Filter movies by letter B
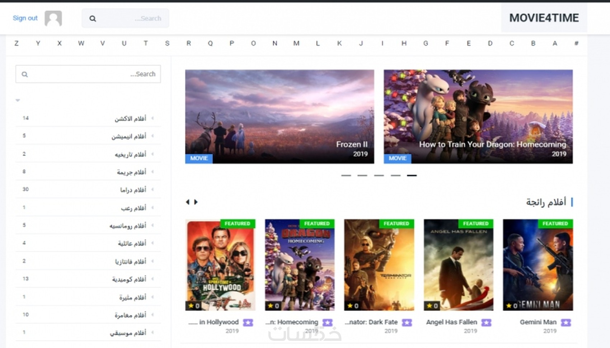610x348 pixels. (533, 43)
